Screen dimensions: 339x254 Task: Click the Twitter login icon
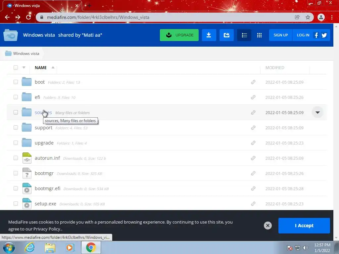pyautogui.click(x=324, y=35)
